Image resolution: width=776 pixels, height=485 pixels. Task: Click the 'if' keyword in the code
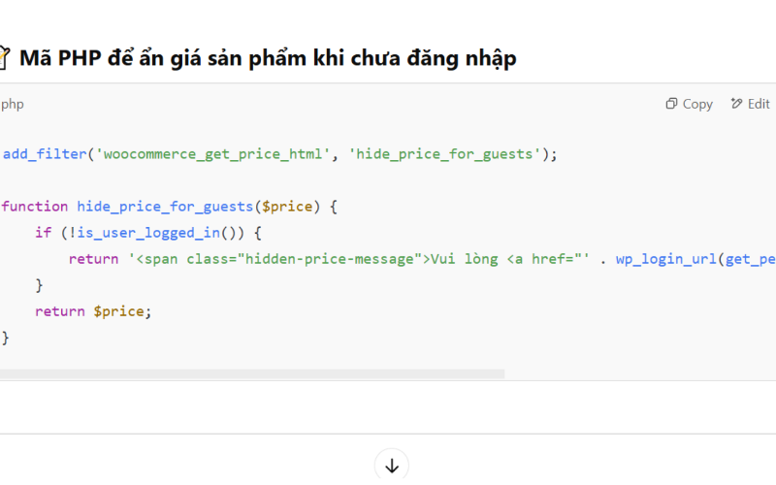coord(43,233)
